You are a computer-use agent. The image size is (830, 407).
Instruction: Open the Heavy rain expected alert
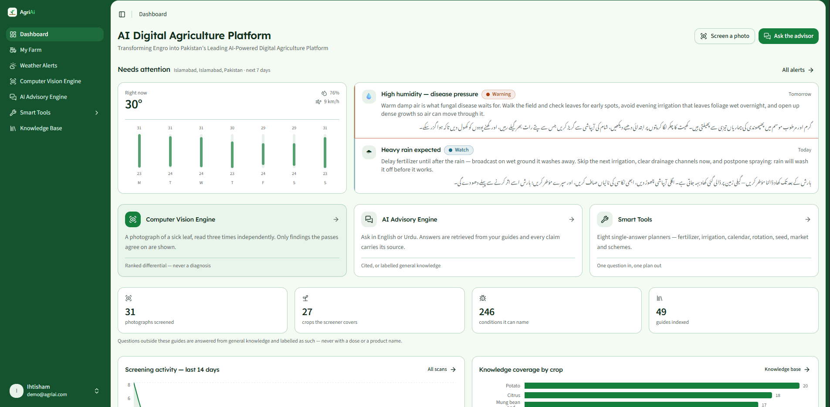[x=586, y=166]
